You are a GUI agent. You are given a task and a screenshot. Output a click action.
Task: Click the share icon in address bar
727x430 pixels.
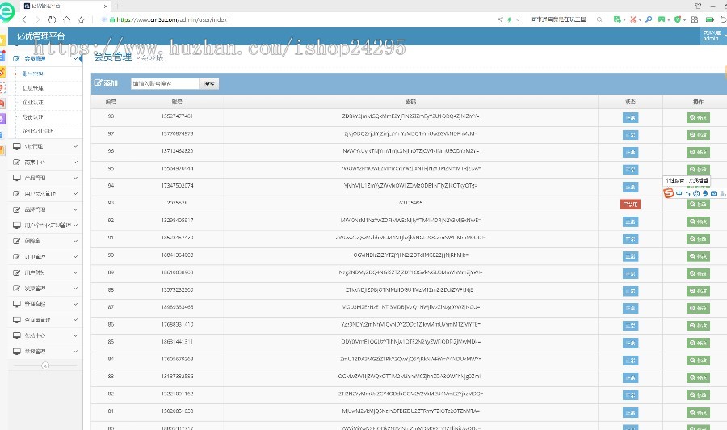pyautogui.click(x=500, y=19)
